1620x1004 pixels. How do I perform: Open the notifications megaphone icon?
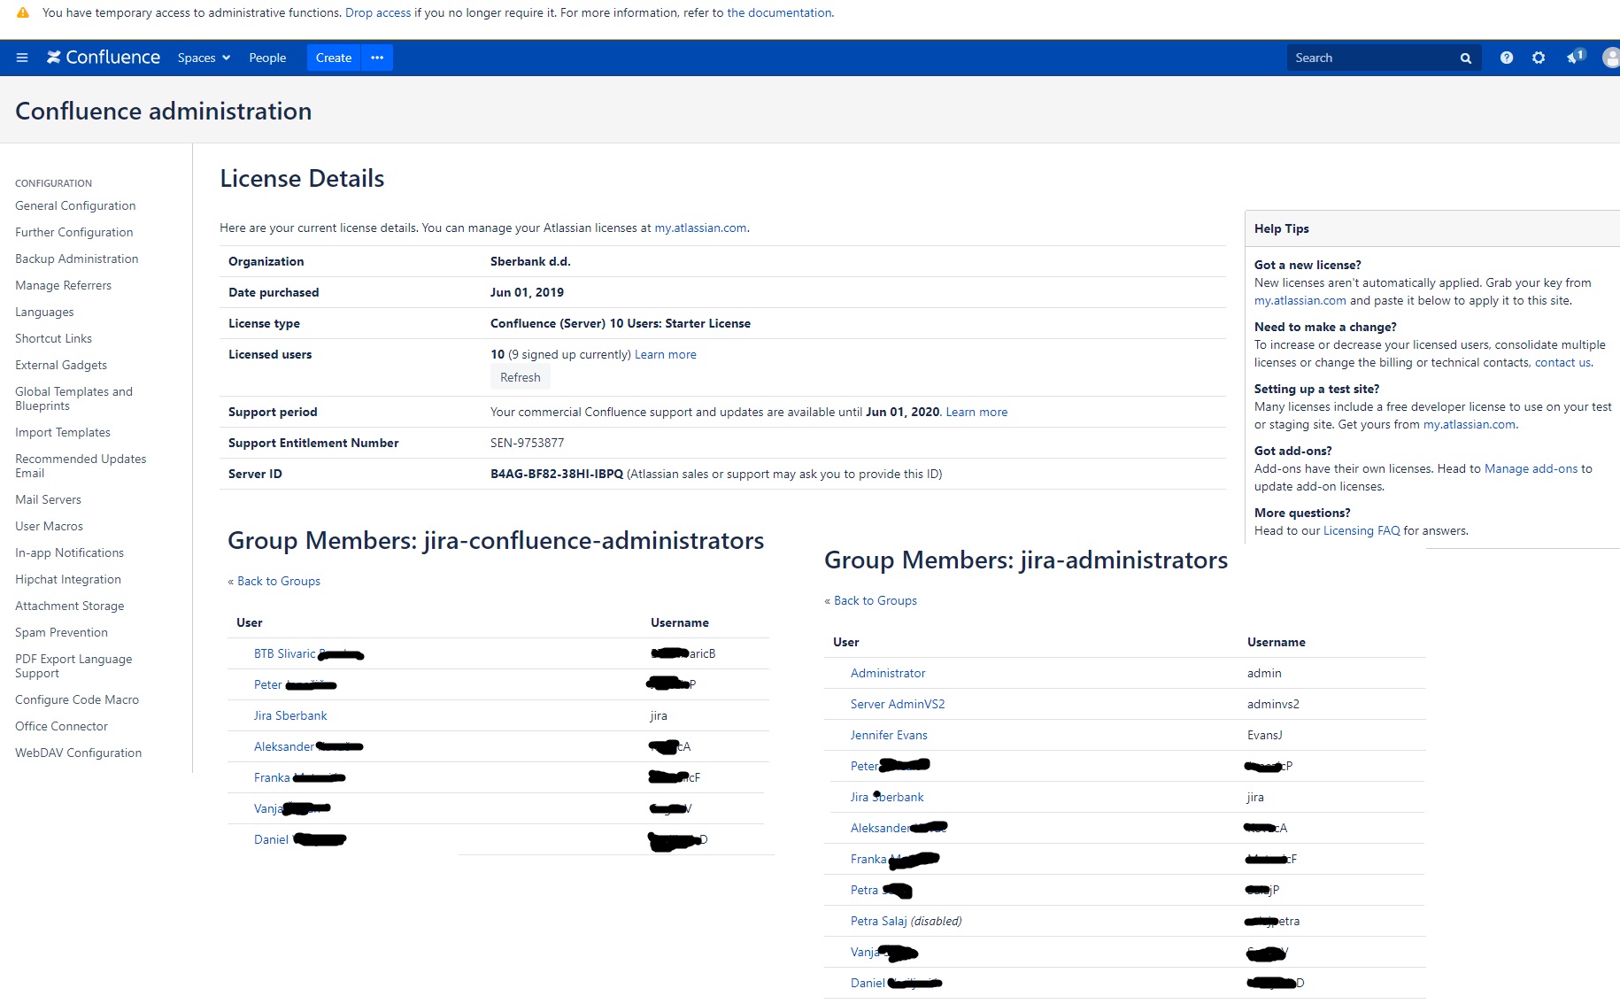pos(1575,57)
